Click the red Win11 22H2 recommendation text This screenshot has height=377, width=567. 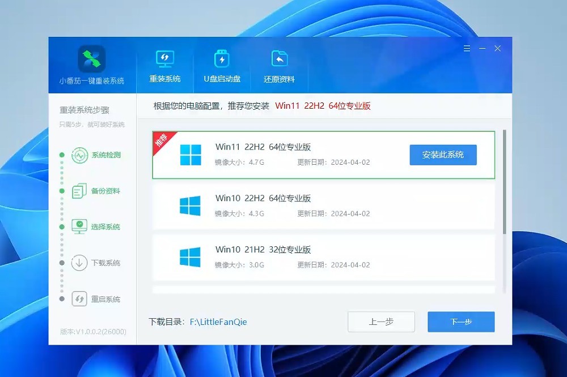point(323,105)
